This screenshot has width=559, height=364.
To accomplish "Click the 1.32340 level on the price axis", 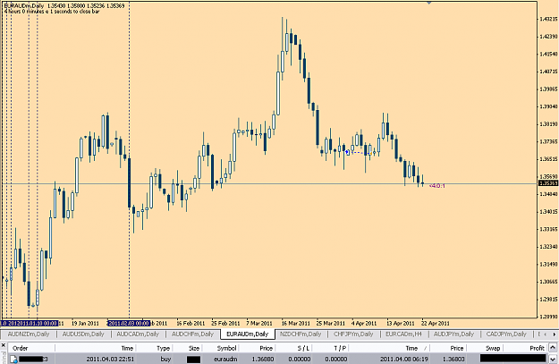I will (x=548, y=247).
